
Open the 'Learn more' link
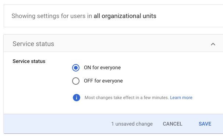click(x=181, y=98)
